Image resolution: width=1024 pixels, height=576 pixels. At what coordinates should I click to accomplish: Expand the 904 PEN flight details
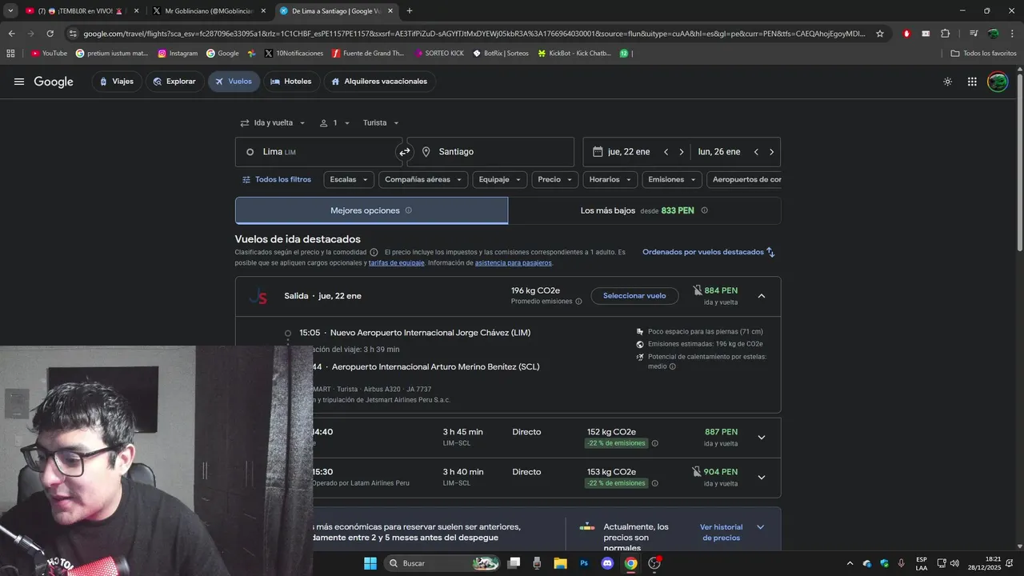[762, 478]
